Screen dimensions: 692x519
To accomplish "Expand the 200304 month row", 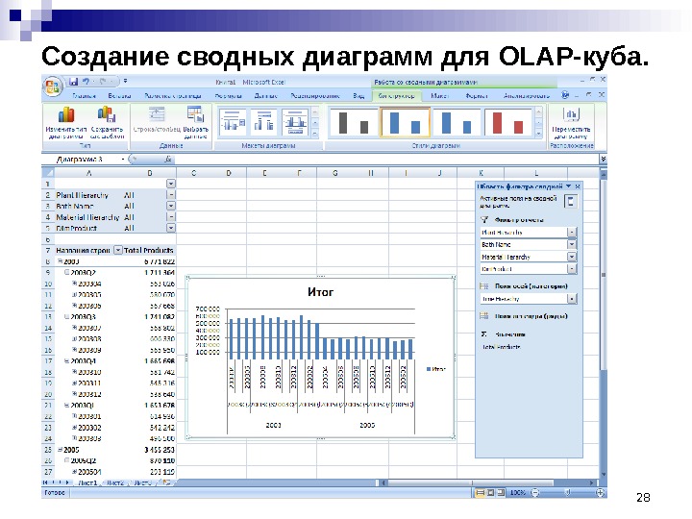I will [75, 284].
